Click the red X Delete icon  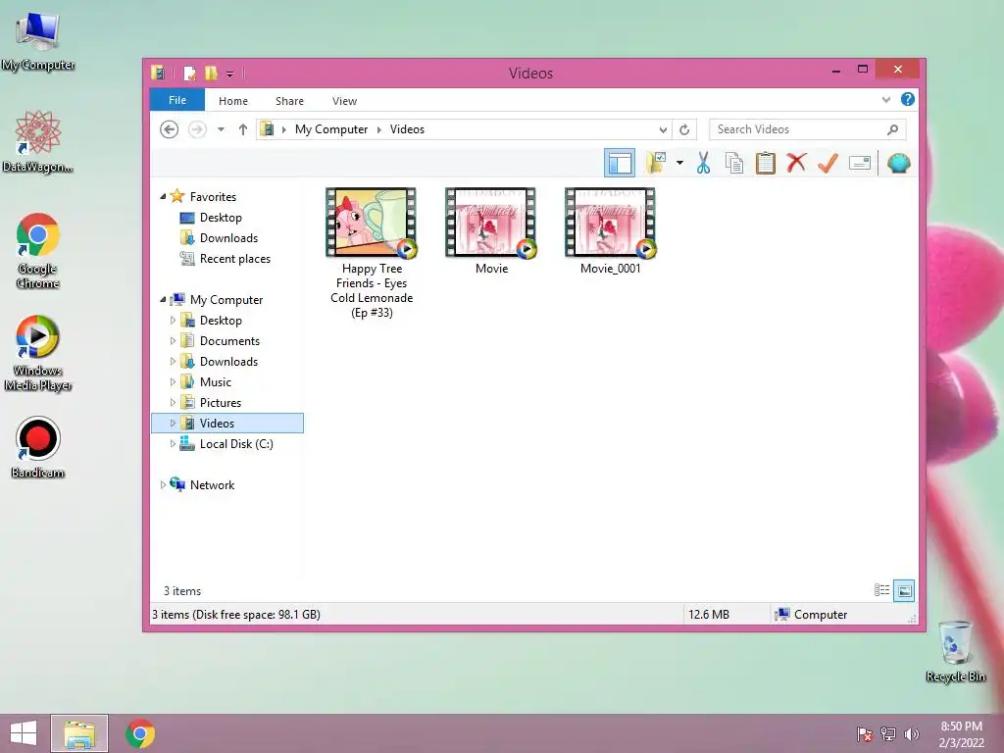pos(796,163)
